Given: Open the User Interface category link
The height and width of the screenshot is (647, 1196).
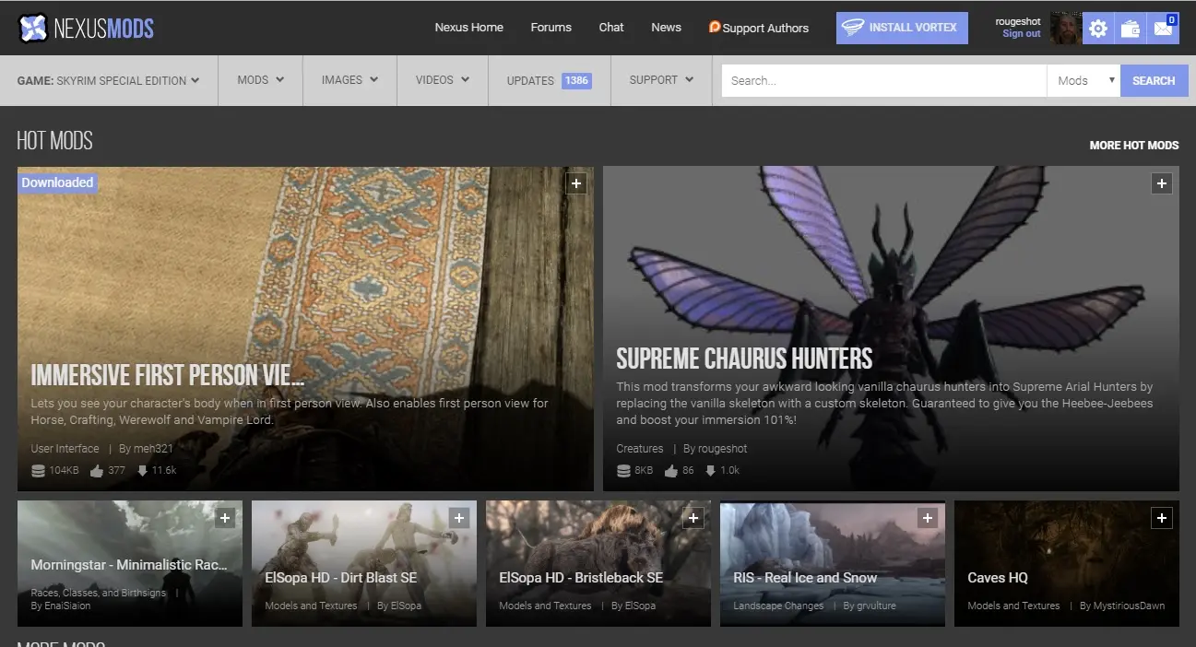Looking at the screenshot, I should coord(65,449).
